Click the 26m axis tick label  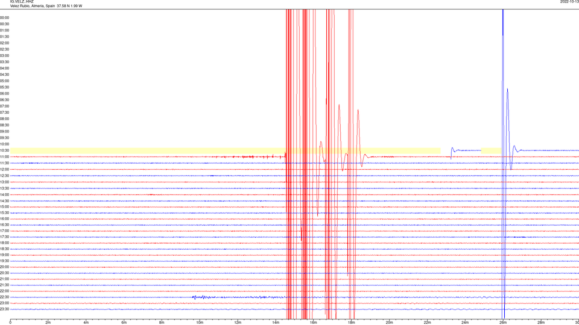[x=503, y=323]
